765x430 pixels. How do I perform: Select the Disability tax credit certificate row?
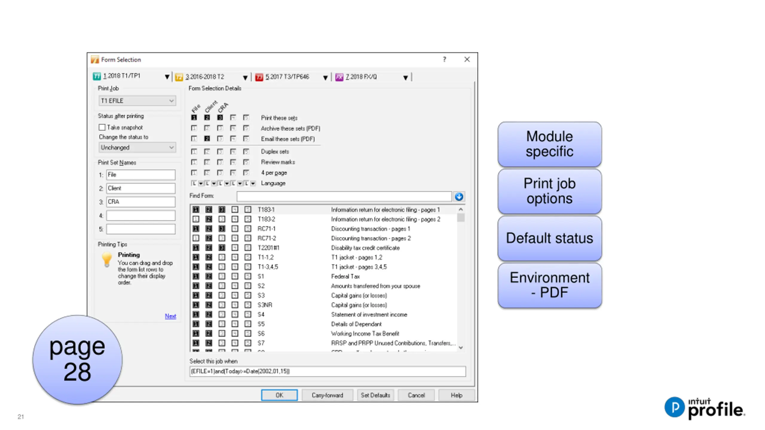[x=324, y=248]
